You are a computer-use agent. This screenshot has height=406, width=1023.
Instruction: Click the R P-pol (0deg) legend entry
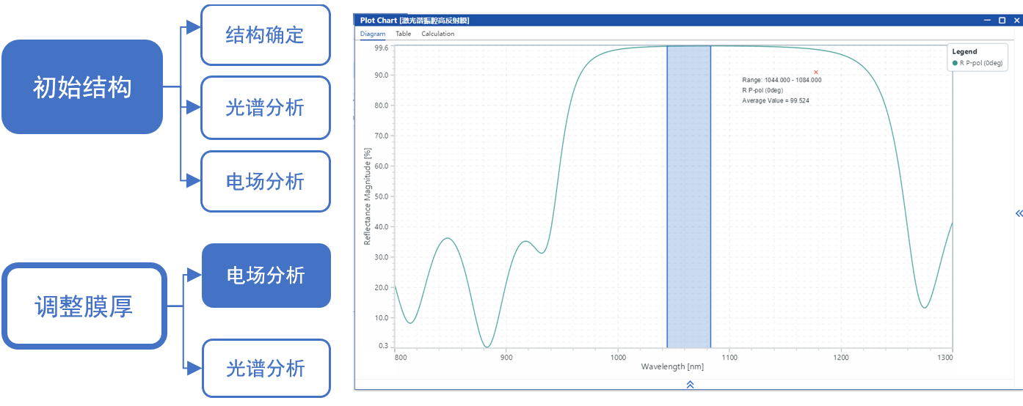[x=981, y=63]
